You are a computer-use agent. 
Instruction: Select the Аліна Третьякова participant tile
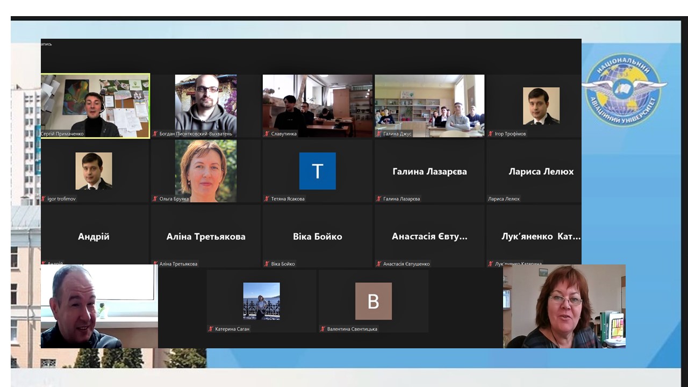(x=206, y=236)
